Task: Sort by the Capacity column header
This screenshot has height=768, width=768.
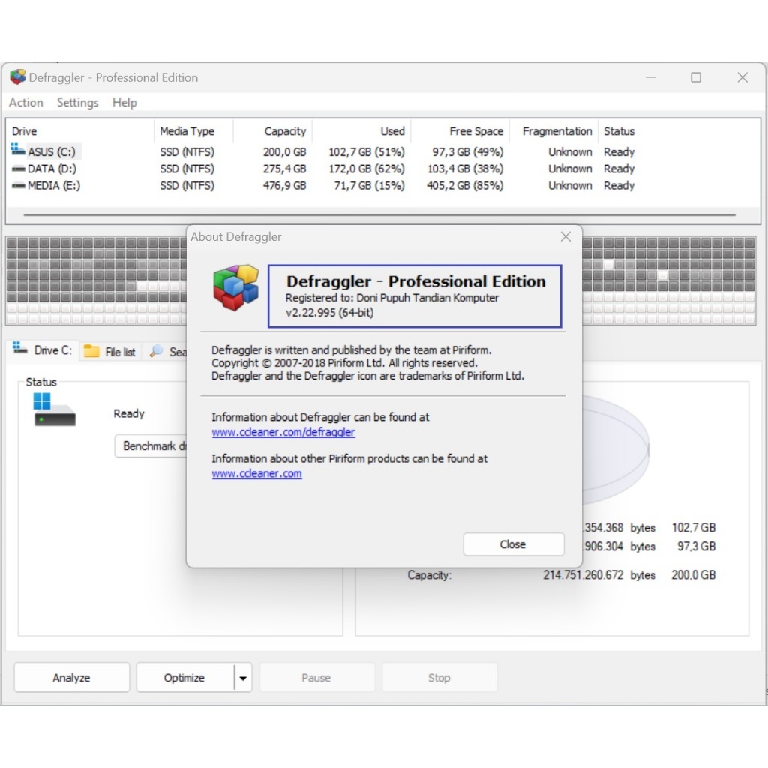Action: click(x=272, y=131)
